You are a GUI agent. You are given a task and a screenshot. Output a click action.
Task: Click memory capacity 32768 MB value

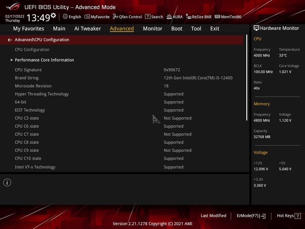(262, 137)
